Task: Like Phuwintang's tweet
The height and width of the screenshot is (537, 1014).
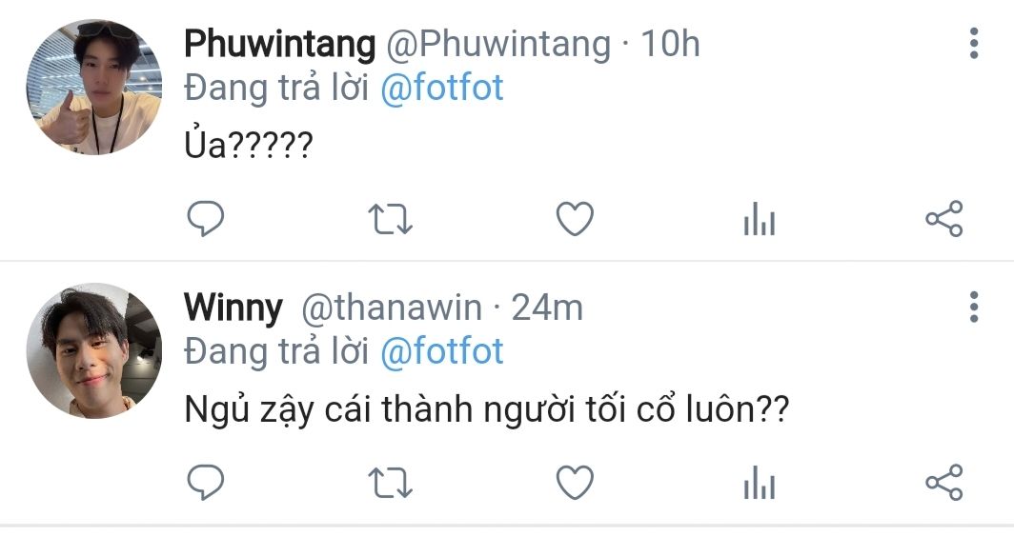Action: tap(575, 221)
